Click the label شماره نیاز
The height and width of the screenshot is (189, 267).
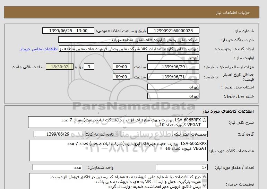pyautogui.click(x=244, y=31)
